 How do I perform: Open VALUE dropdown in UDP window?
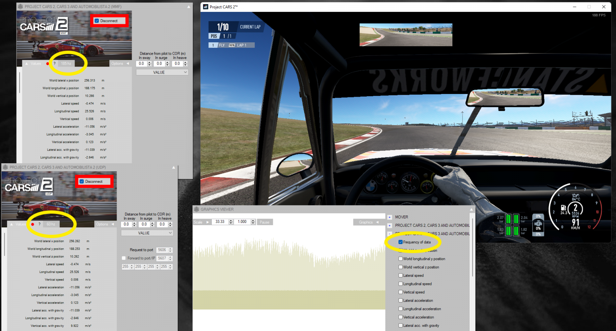coord(147,233)
